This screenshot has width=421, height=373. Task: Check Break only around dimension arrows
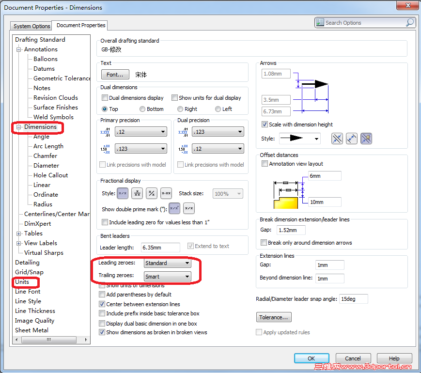(264, 243)
